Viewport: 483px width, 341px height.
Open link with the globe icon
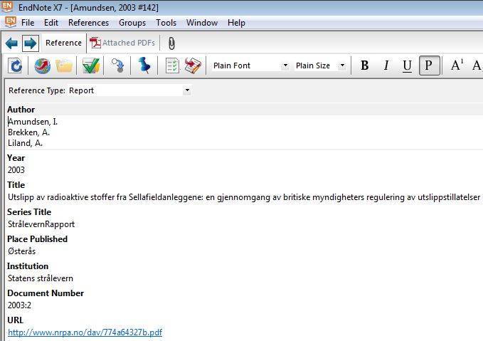(x=42, y=65)
